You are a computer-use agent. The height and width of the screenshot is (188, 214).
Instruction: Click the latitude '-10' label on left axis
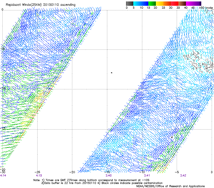point(3,88)
